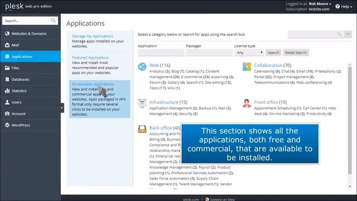Click the 'E-commerce (29)' subcategory text
The height and width of the screenshot is (201, 357).
(195, 77)
